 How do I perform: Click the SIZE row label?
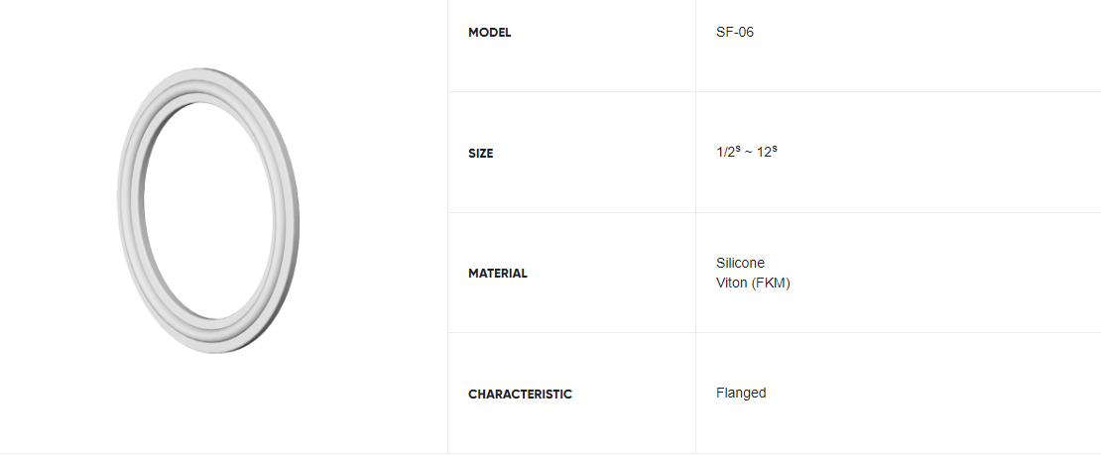tap(480, 154)
